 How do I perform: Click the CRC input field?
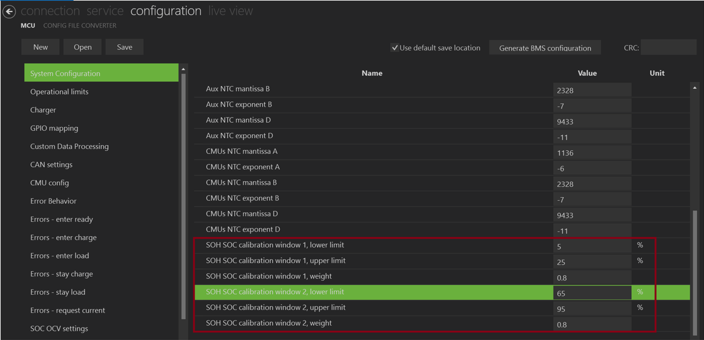[x=668, y=48]
